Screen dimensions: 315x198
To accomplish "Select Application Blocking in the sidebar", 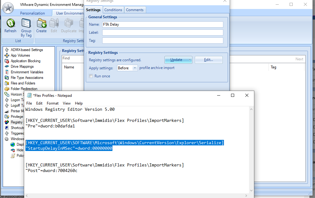I will coord(25,61).
